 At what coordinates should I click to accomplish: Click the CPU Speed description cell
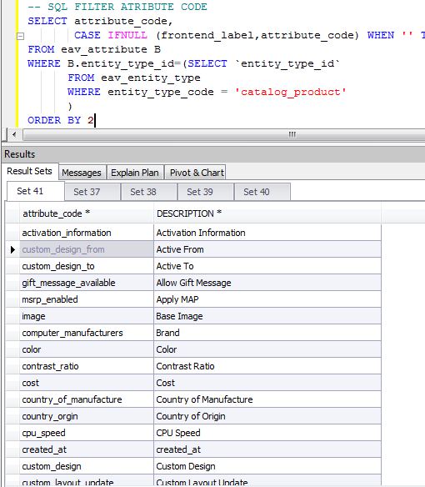267,433
